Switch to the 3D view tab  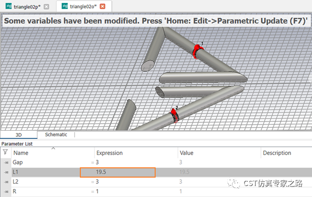18,135
